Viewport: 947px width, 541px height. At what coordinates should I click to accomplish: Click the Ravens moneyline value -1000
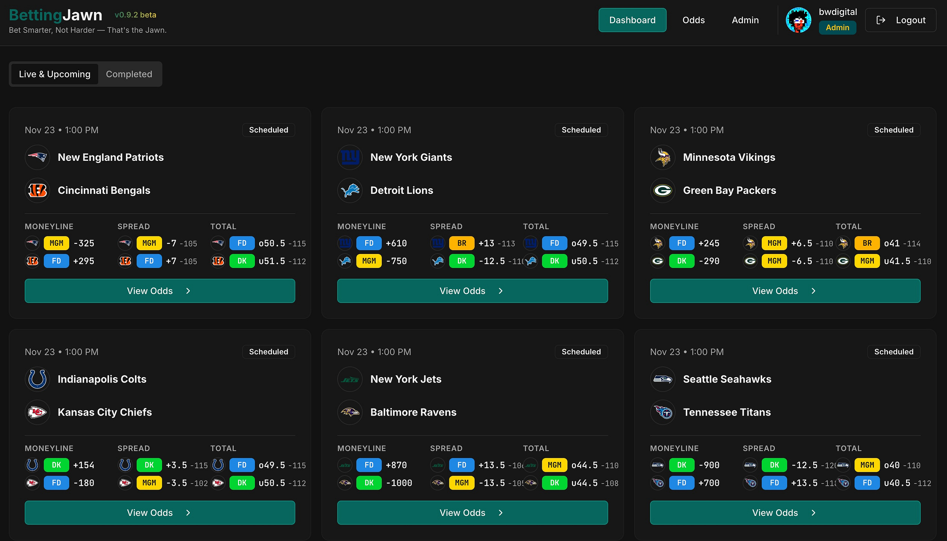coord(399,483)
